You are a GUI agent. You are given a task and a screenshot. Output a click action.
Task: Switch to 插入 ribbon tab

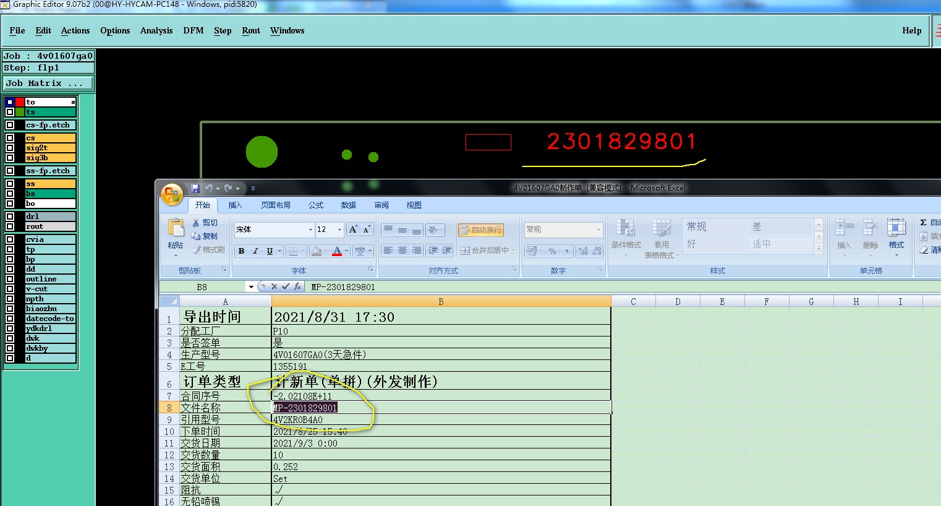tap(236, 205)
